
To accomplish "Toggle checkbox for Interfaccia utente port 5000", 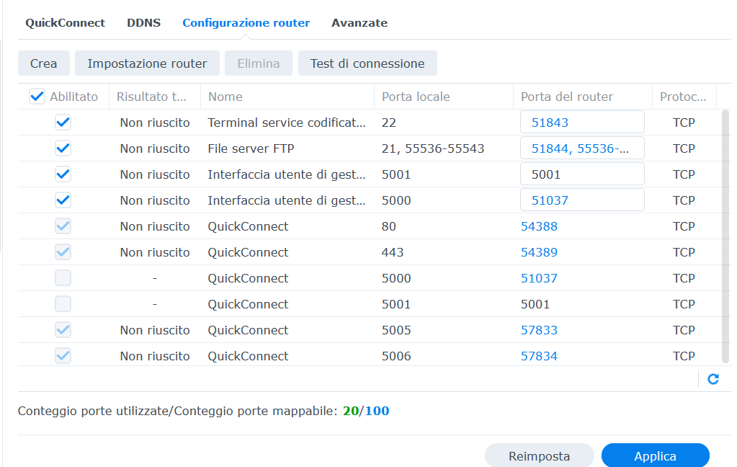I will point(63,200).
